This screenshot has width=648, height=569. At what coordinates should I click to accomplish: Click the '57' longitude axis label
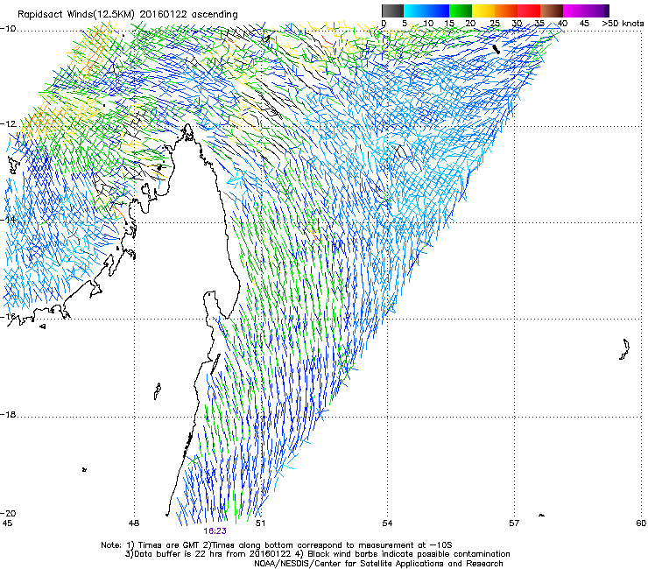(514, 523)
